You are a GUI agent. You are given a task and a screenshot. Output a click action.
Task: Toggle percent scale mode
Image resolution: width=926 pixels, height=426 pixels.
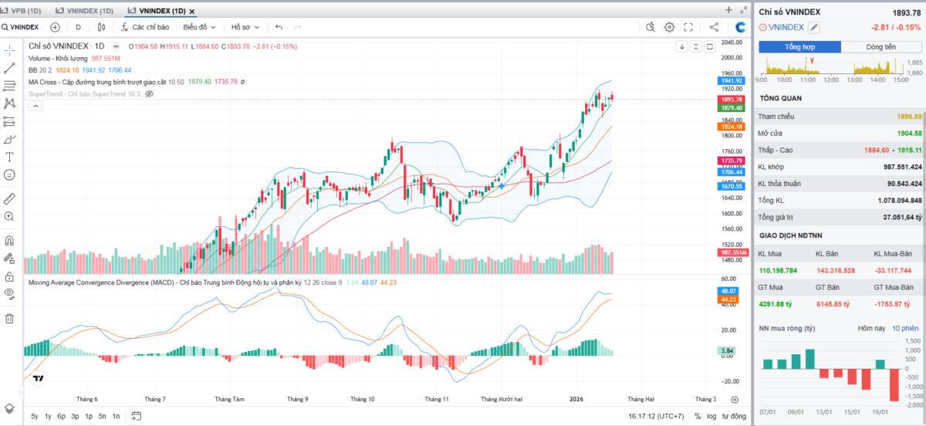click(x=698, y=416)
